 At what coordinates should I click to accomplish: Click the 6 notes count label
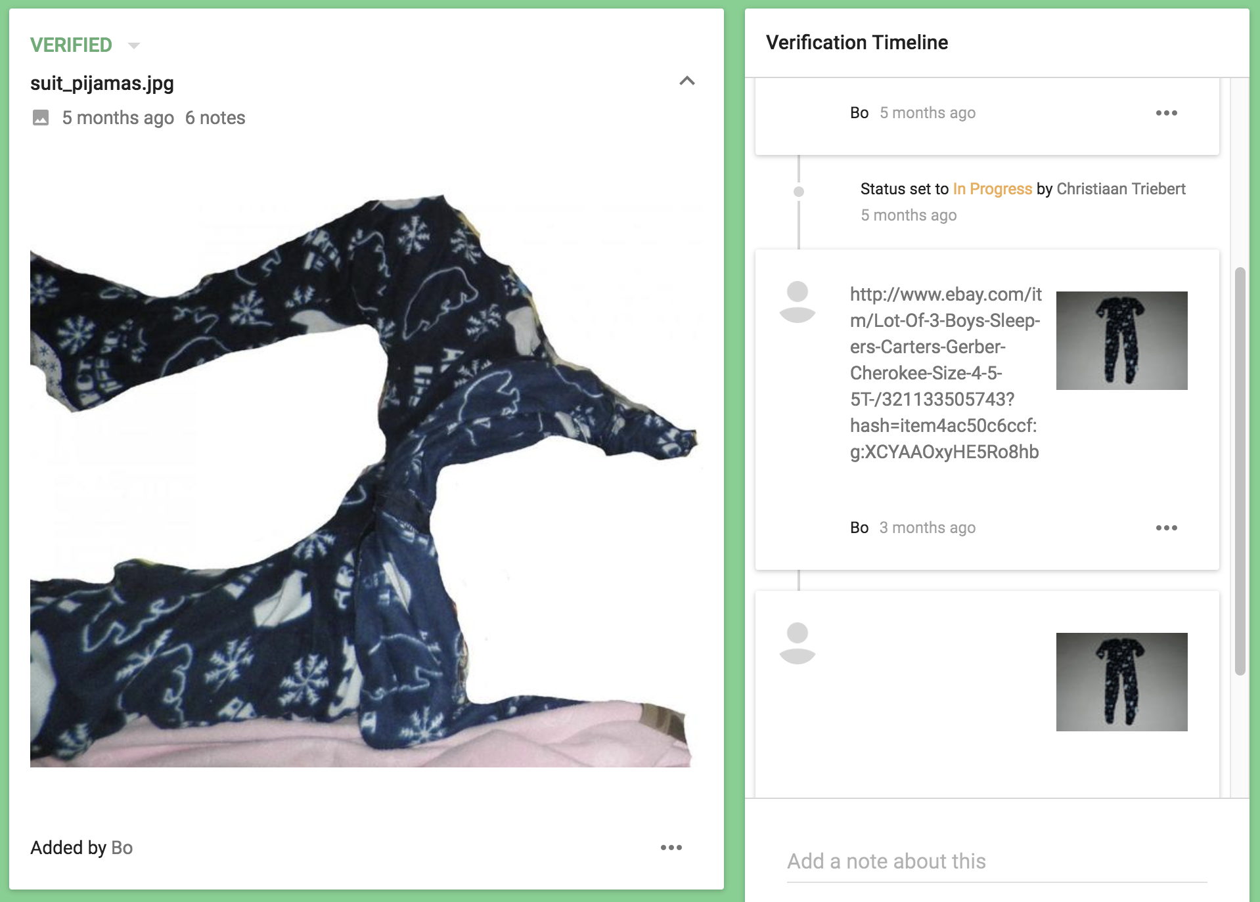pos(215,118)
